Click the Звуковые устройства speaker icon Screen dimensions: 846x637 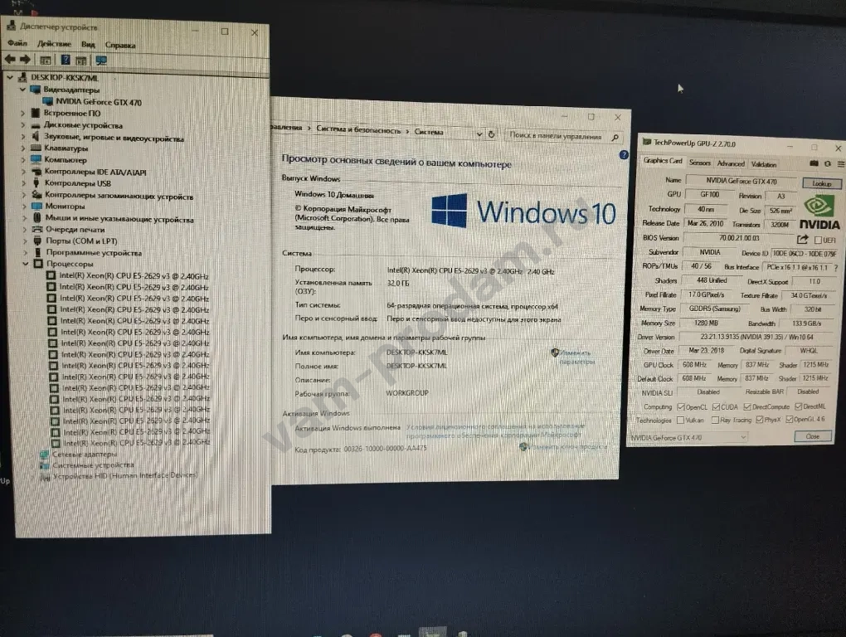click(36, 137)
